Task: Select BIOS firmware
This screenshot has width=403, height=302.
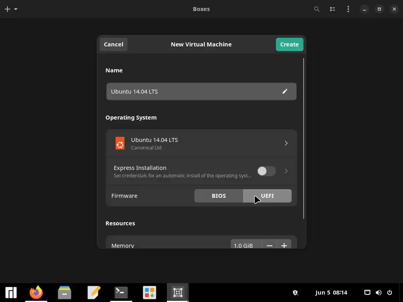Action: tap(219, 196)
